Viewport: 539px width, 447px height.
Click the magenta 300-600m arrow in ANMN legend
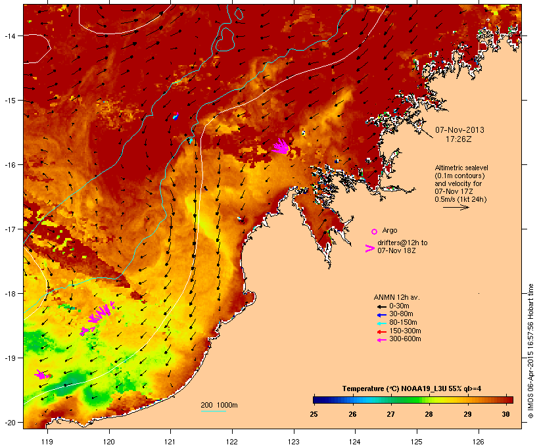[381, 340]
